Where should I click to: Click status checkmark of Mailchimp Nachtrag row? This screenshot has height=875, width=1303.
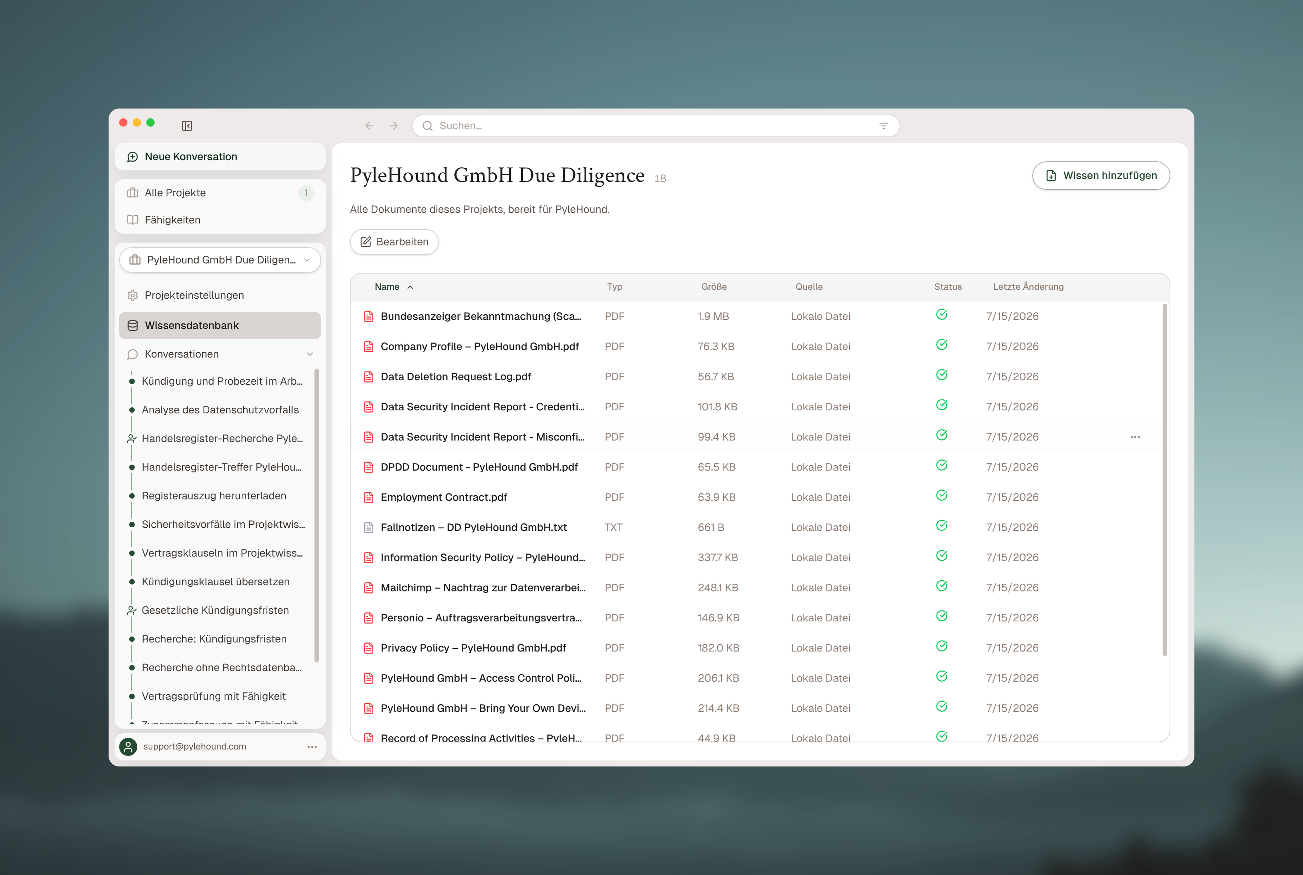point(942,586)
